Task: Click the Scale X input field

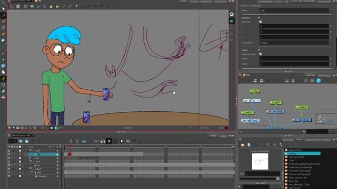Action: tap(294, 58)
